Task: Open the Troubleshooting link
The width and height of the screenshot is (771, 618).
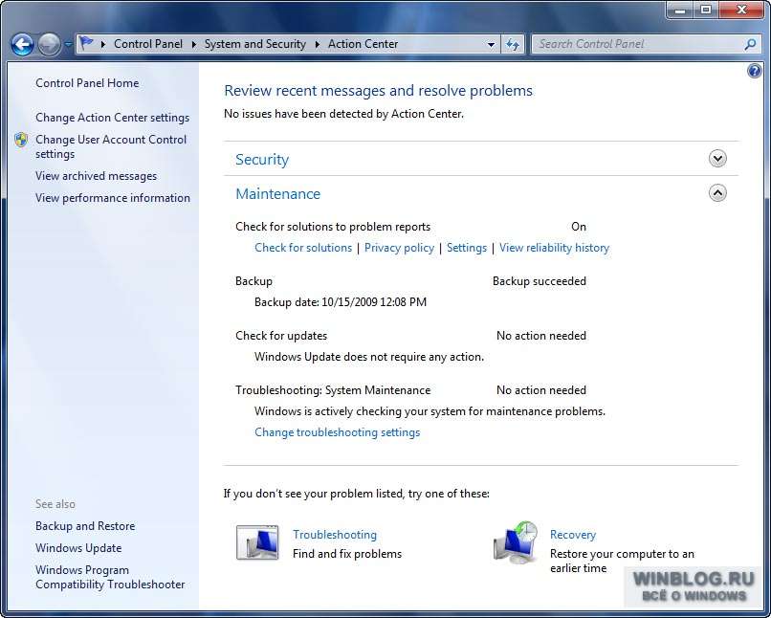Action: pos(335,535)
